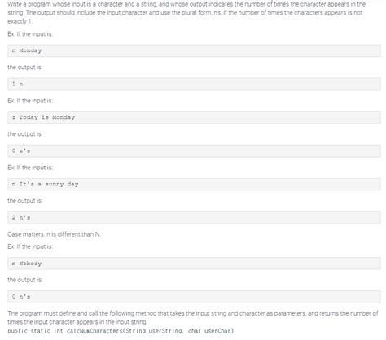Click the "0 n's" output box

point(194,297)
